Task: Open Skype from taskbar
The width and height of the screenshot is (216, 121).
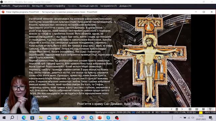Action: (108, 118)
